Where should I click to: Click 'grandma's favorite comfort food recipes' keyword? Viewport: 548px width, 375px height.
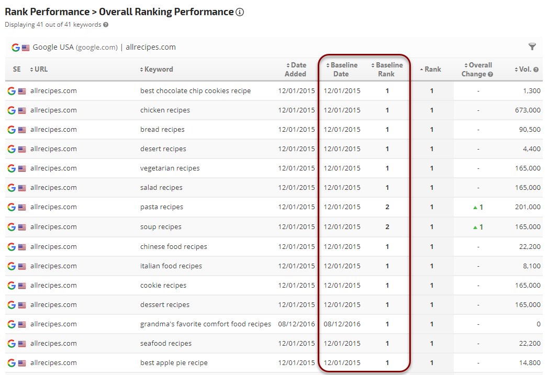pos(206,324)
